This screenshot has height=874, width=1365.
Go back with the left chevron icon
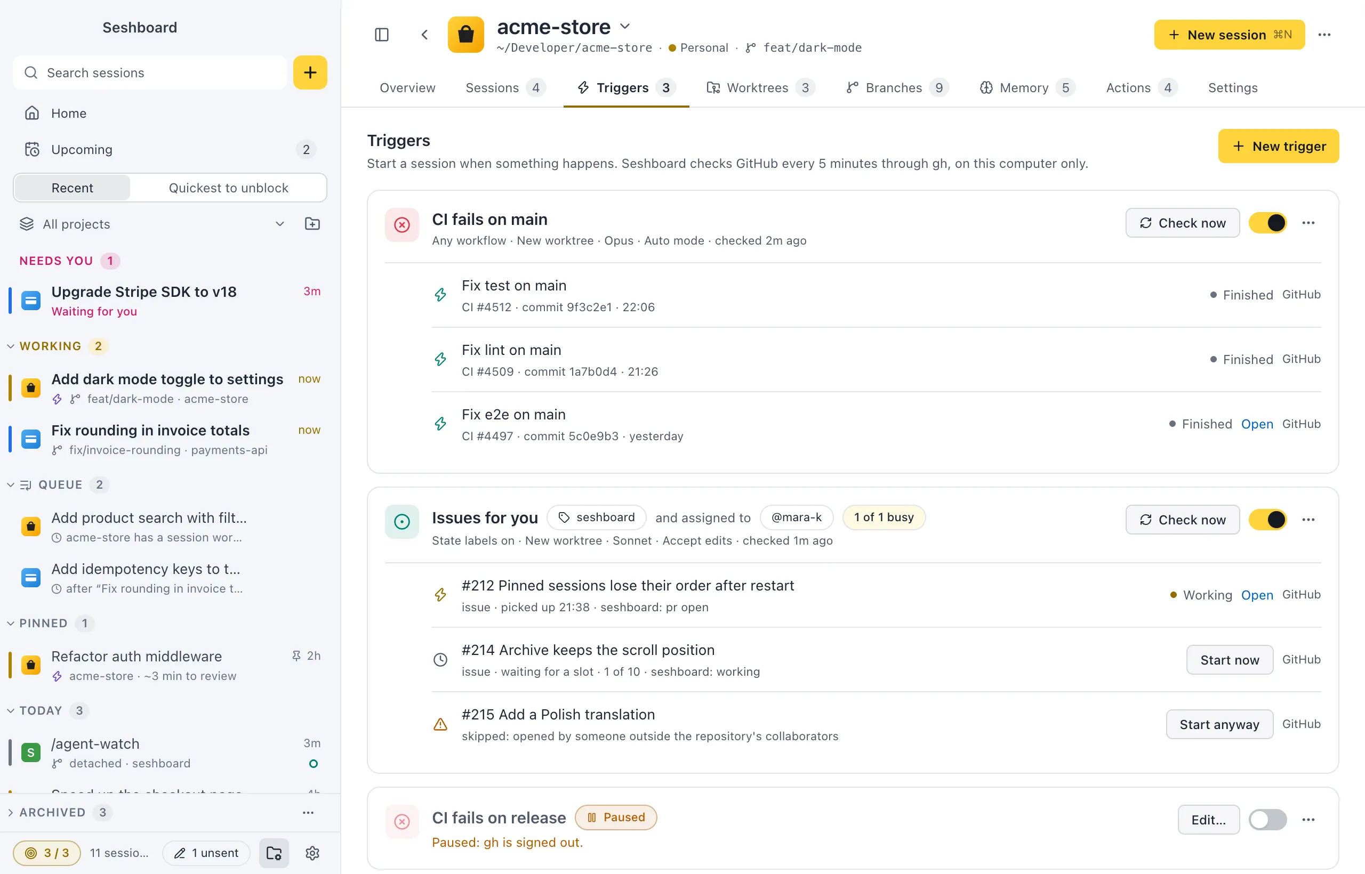(424, 35)
